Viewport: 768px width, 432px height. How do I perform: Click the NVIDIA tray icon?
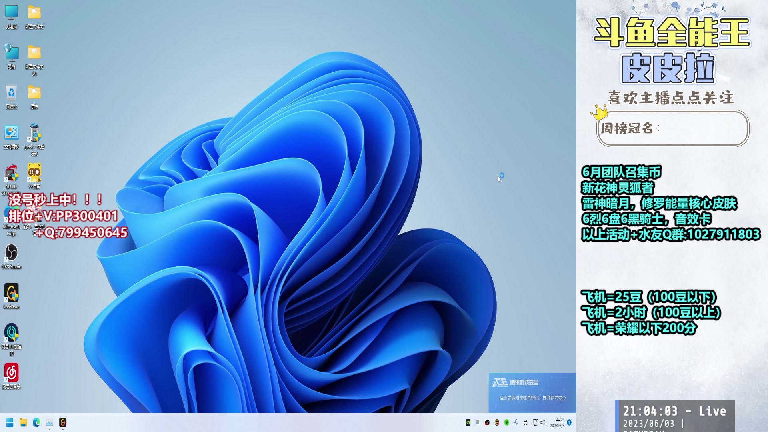[x=468, y=422]
